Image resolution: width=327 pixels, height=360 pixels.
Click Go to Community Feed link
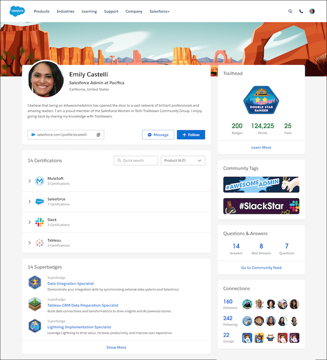pyautogui.click(x=261, y=268)
